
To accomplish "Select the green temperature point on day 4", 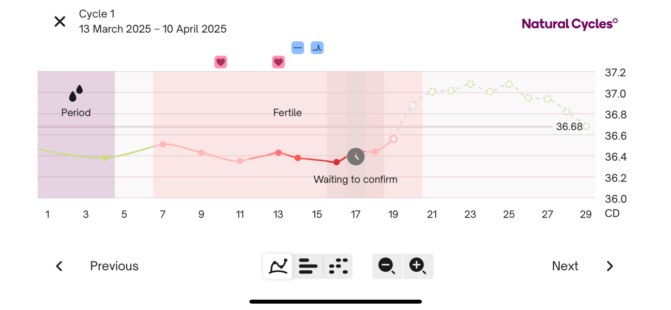I will coord(105,158).
